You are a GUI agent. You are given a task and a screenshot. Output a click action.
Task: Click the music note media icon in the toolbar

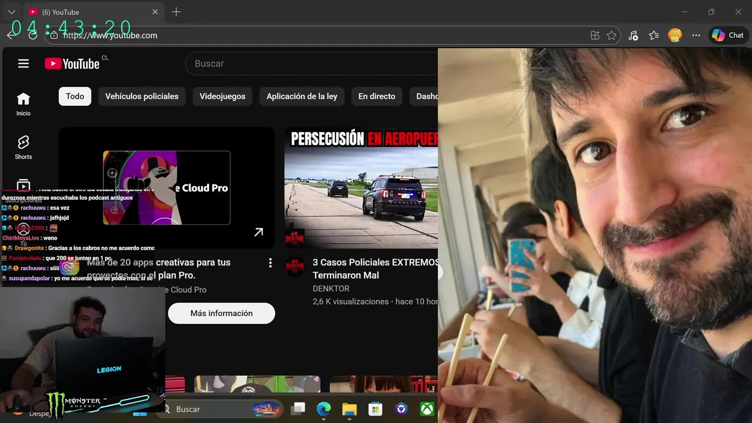click(633, 35)
